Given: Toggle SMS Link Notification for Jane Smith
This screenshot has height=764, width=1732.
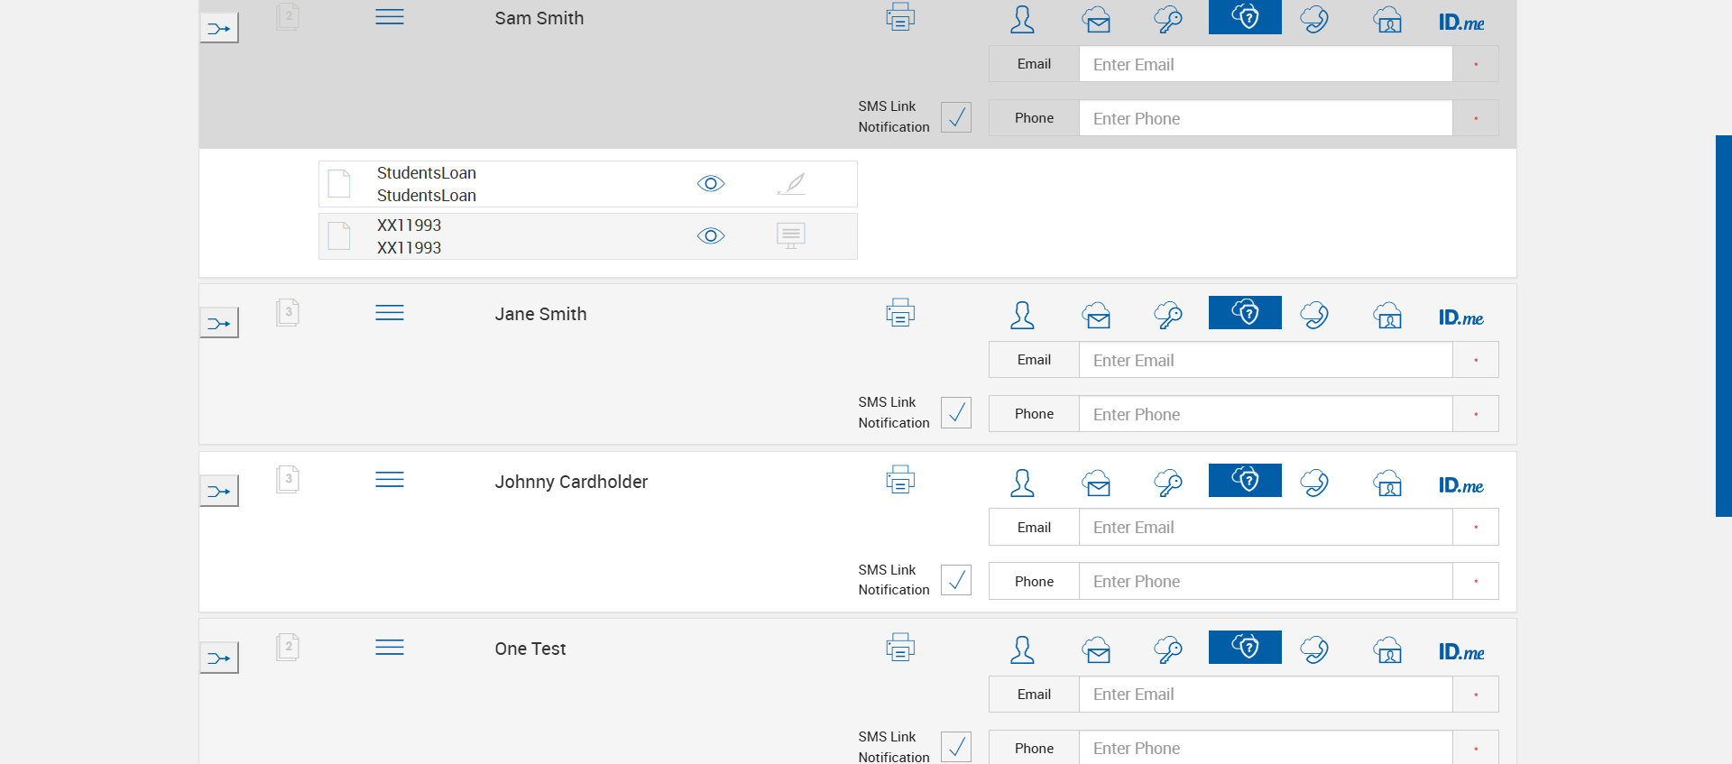Looking at the screenshot, I should click(956, 412).
